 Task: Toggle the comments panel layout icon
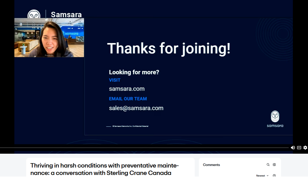(x=274, y=165)
